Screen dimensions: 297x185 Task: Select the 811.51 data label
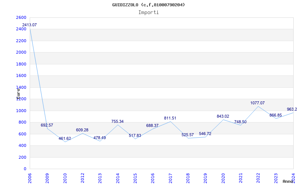(x=170, y=118)
